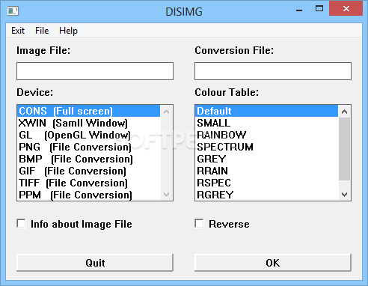Click Device list scroll up arrow
Viewport: 368px width, 286px height.
click(x=167, y=112)
